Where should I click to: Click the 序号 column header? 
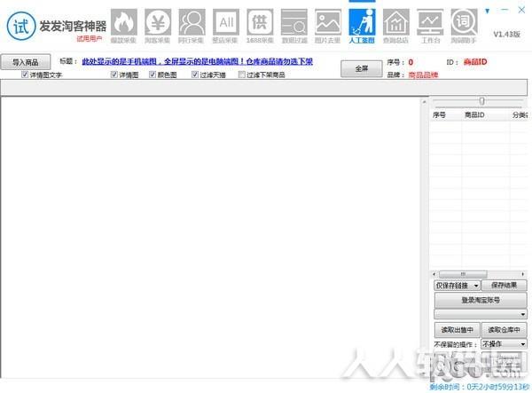[440, 115]
